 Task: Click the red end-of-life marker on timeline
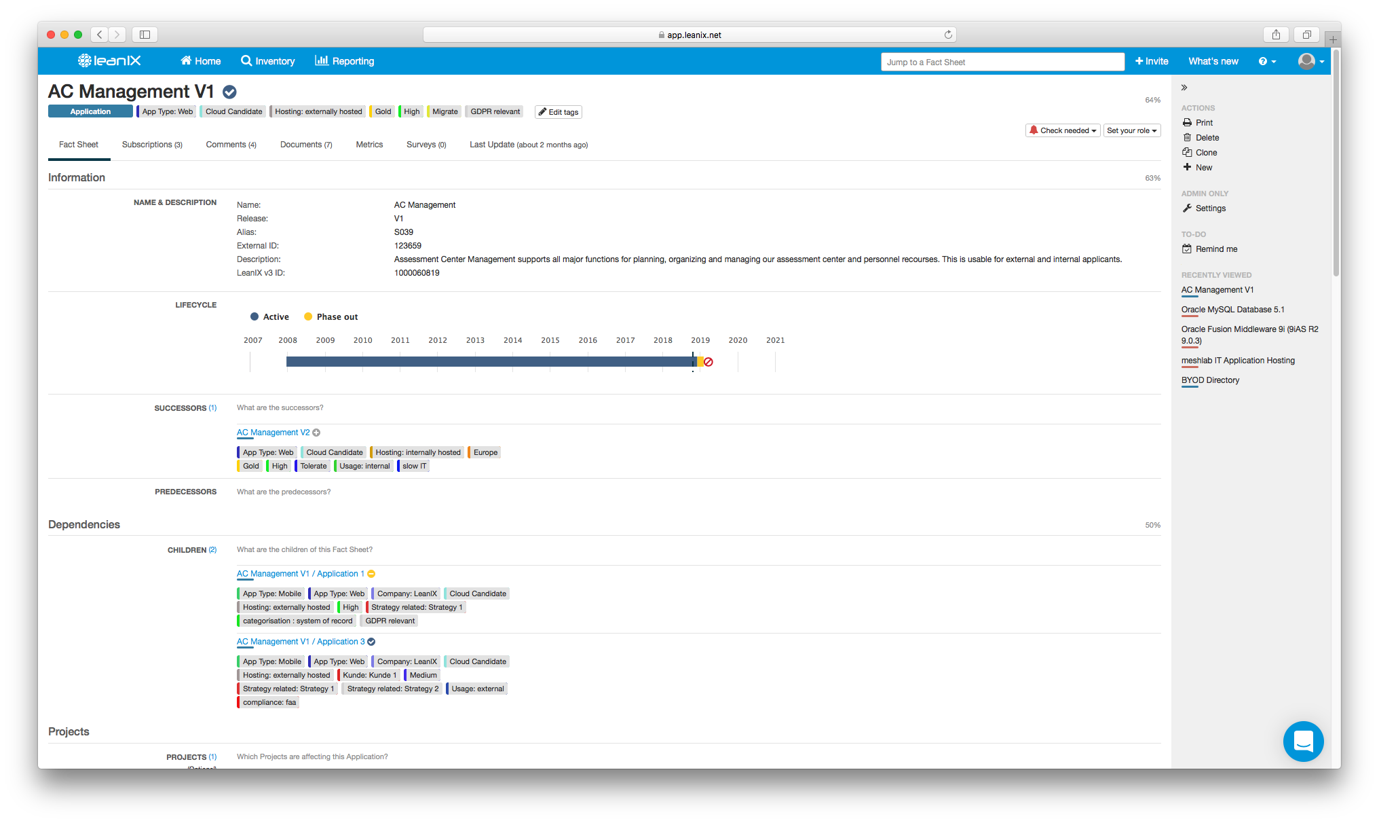(x=709, y=362)
